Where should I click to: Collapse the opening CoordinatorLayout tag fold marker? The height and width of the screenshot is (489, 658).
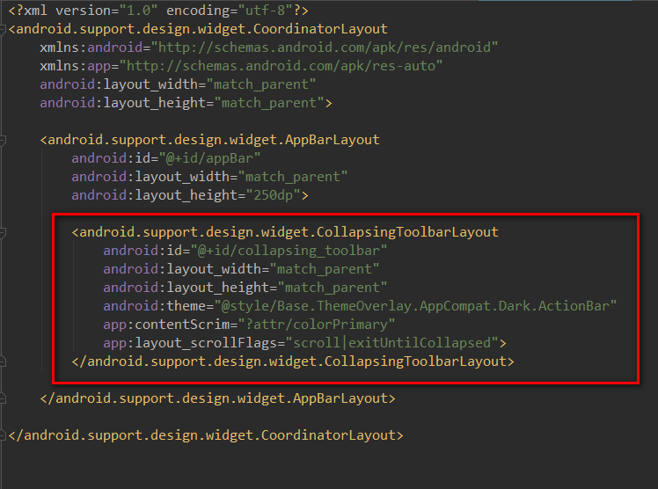pos(2,29)
